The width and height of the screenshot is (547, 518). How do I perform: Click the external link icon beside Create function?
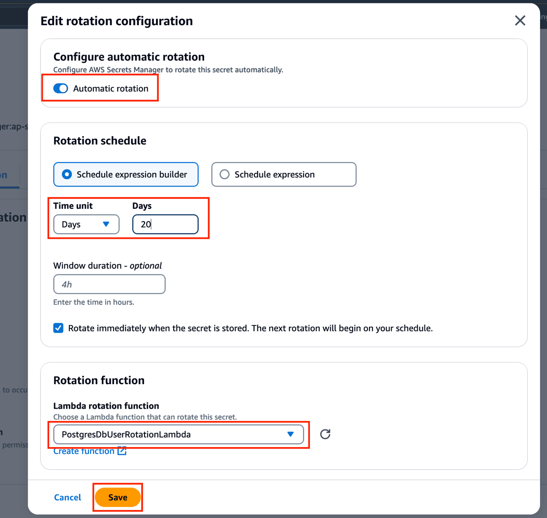pos(122,451)
